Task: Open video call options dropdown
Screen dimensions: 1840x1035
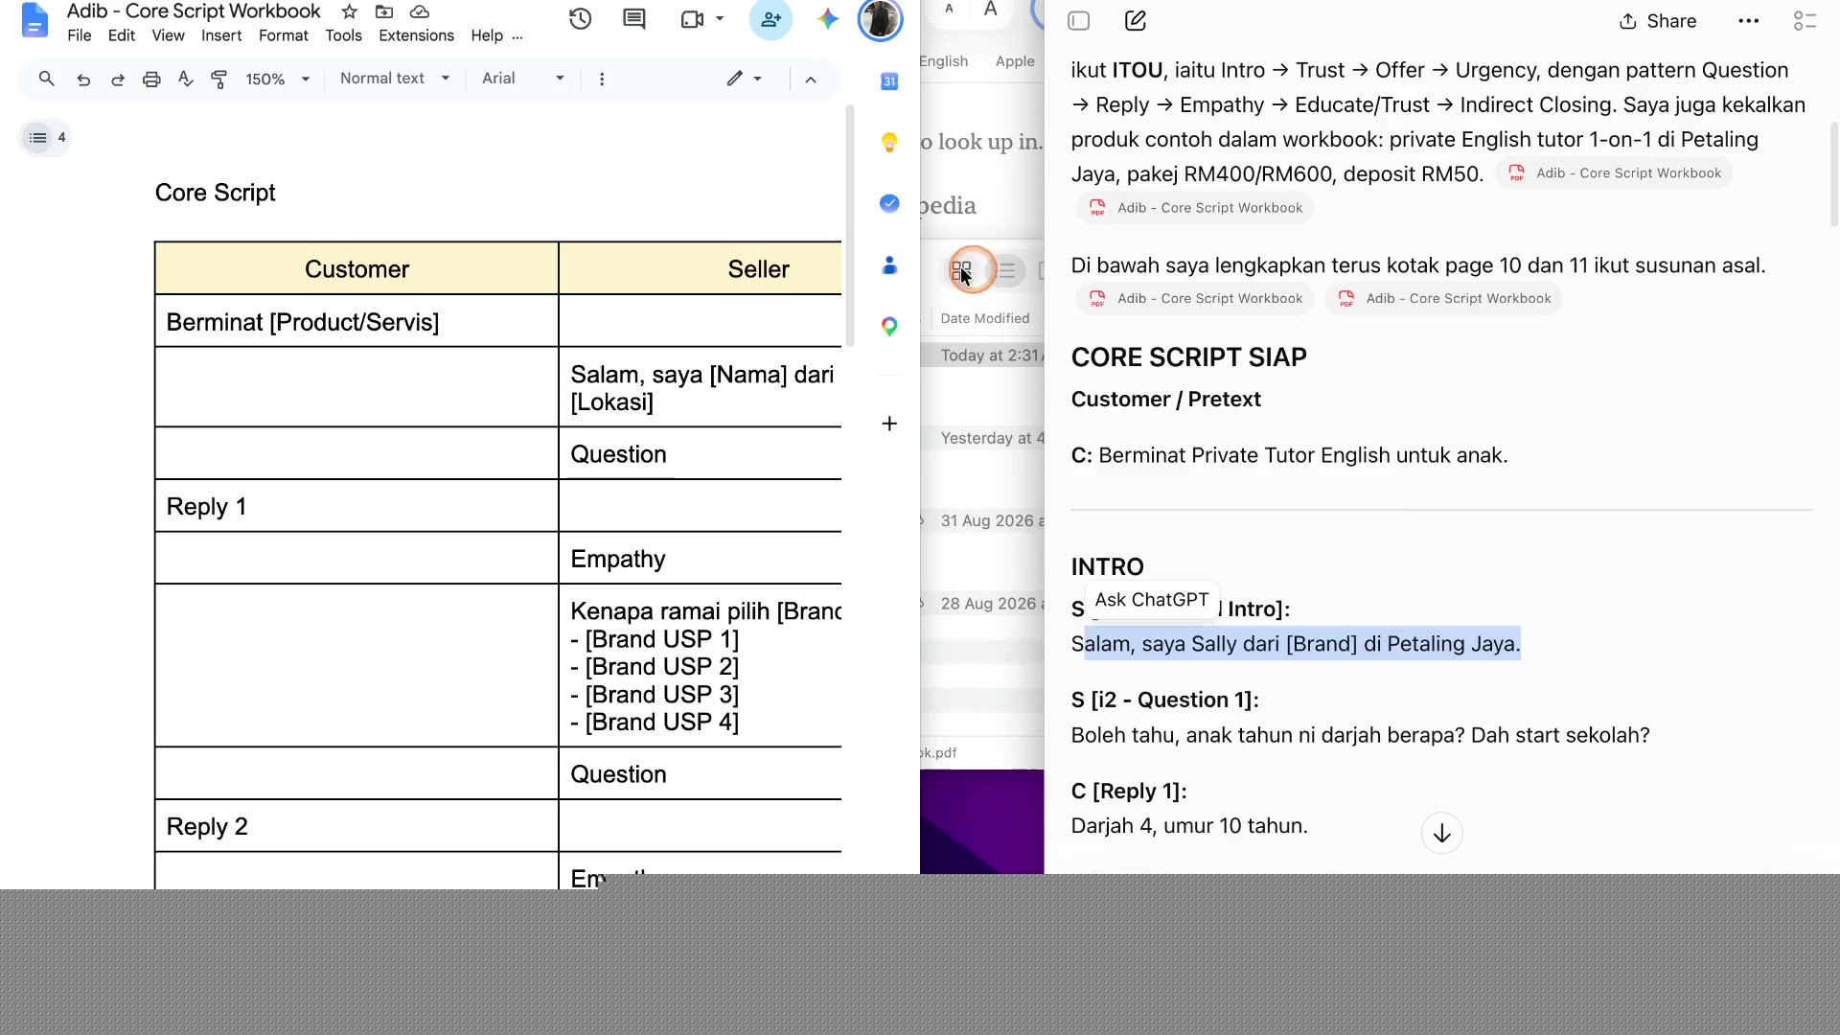Action: click(720, 19)
